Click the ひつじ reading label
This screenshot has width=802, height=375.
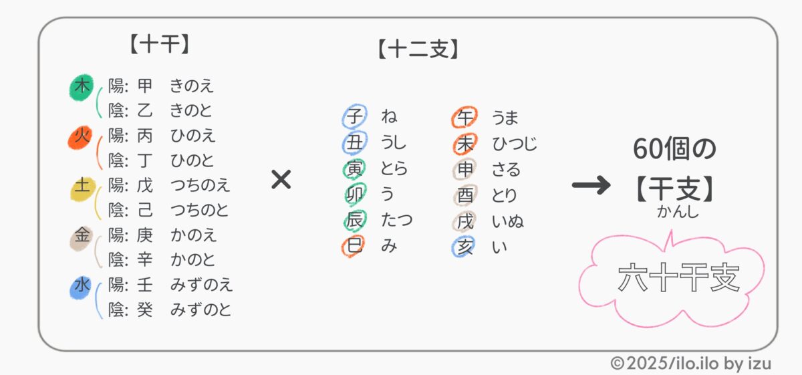click(x=515, y=144)
